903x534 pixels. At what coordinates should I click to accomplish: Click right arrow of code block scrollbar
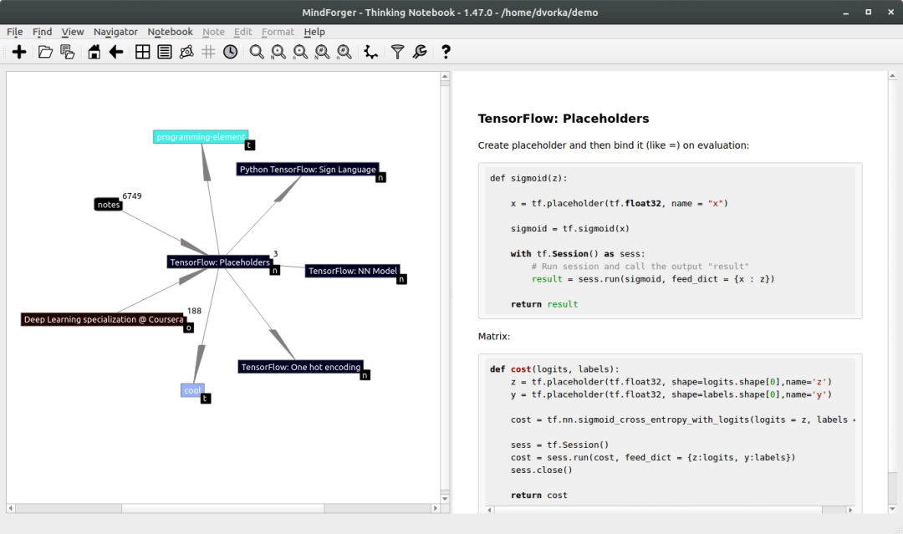(x=850, y=510)
